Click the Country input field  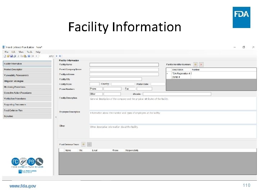point(123,84)
